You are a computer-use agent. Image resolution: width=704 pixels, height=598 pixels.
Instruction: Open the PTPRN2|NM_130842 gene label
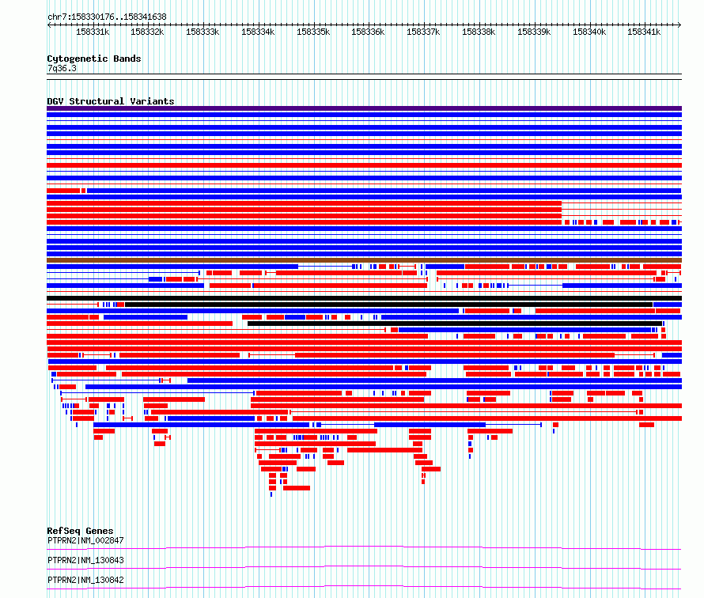[85, 580]
